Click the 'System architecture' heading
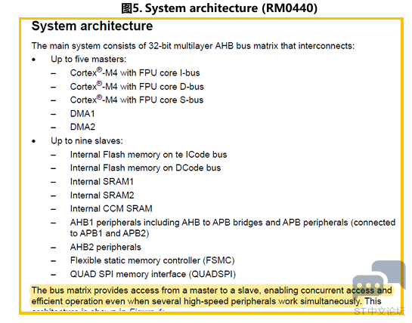The width and height of the screenshot is (412, 323). (92, 26)
